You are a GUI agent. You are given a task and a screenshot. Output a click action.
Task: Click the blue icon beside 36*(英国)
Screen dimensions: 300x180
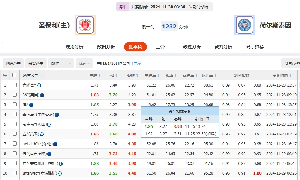tap(42, 95)
